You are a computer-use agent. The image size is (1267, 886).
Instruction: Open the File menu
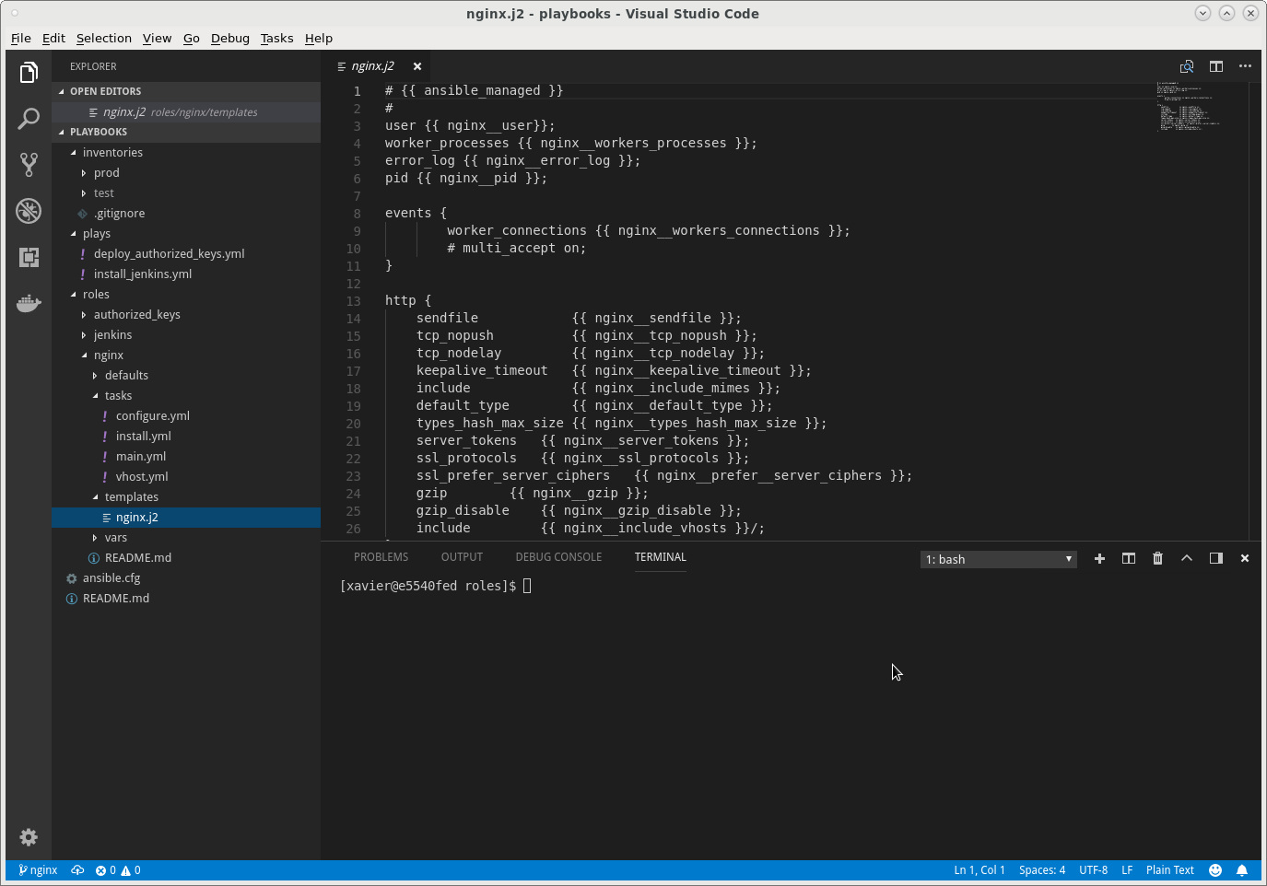point(21,38)
